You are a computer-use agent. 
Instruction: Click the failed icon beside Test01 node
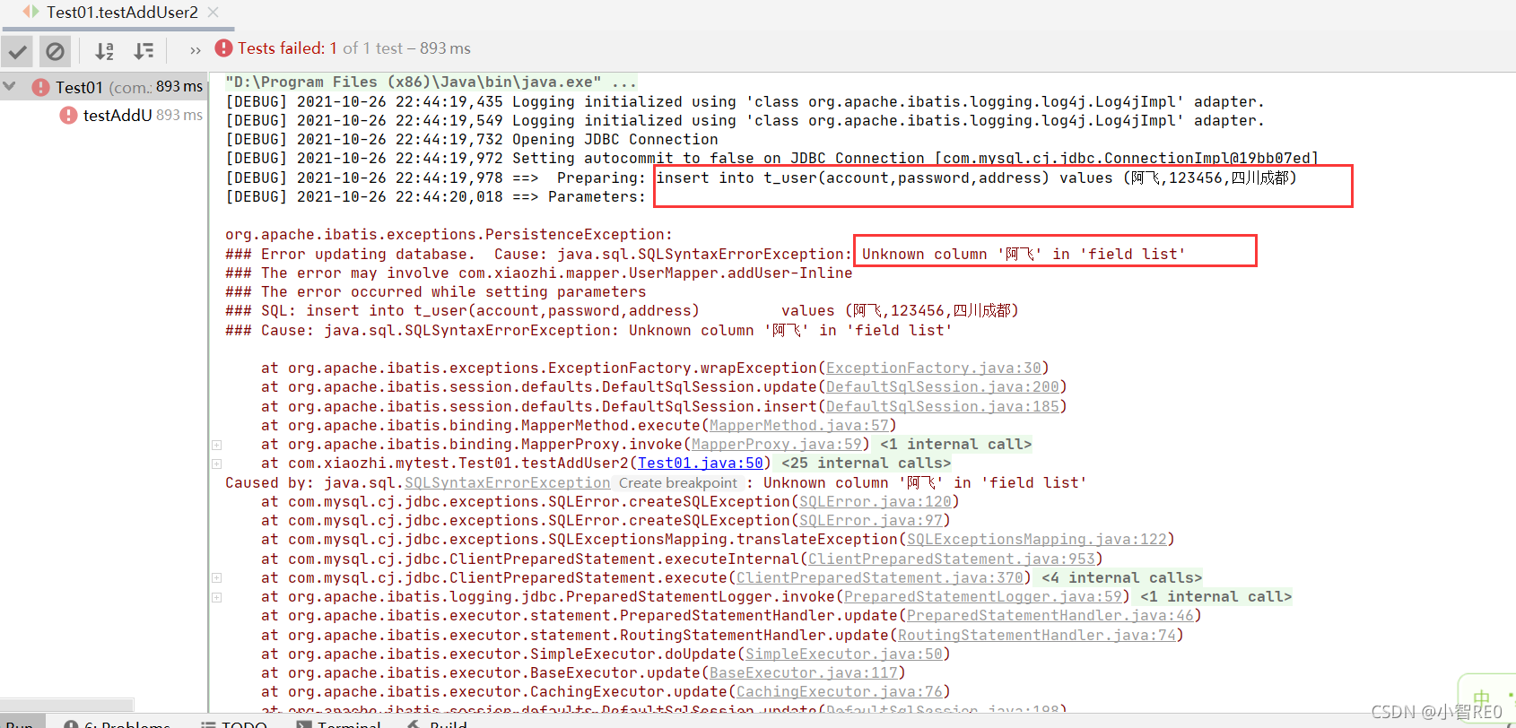point(40,87)
